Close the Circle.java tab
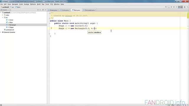This screenshot has height=106, width=189. point(70,10)
